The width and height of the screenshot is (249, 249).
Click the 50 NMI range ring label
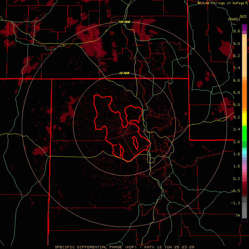124,73
